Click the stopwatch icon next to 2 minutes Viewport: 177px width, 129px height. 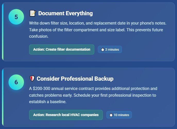pos(103,49)
